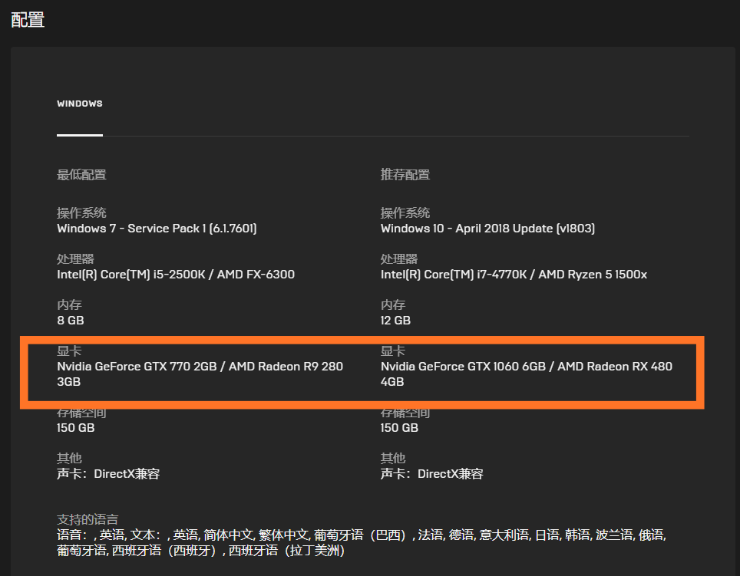Select the i5-2500K / FX-6300 processor text
Image resolution: width=740 pixels, height=576 pixels.
click(176, 275)
